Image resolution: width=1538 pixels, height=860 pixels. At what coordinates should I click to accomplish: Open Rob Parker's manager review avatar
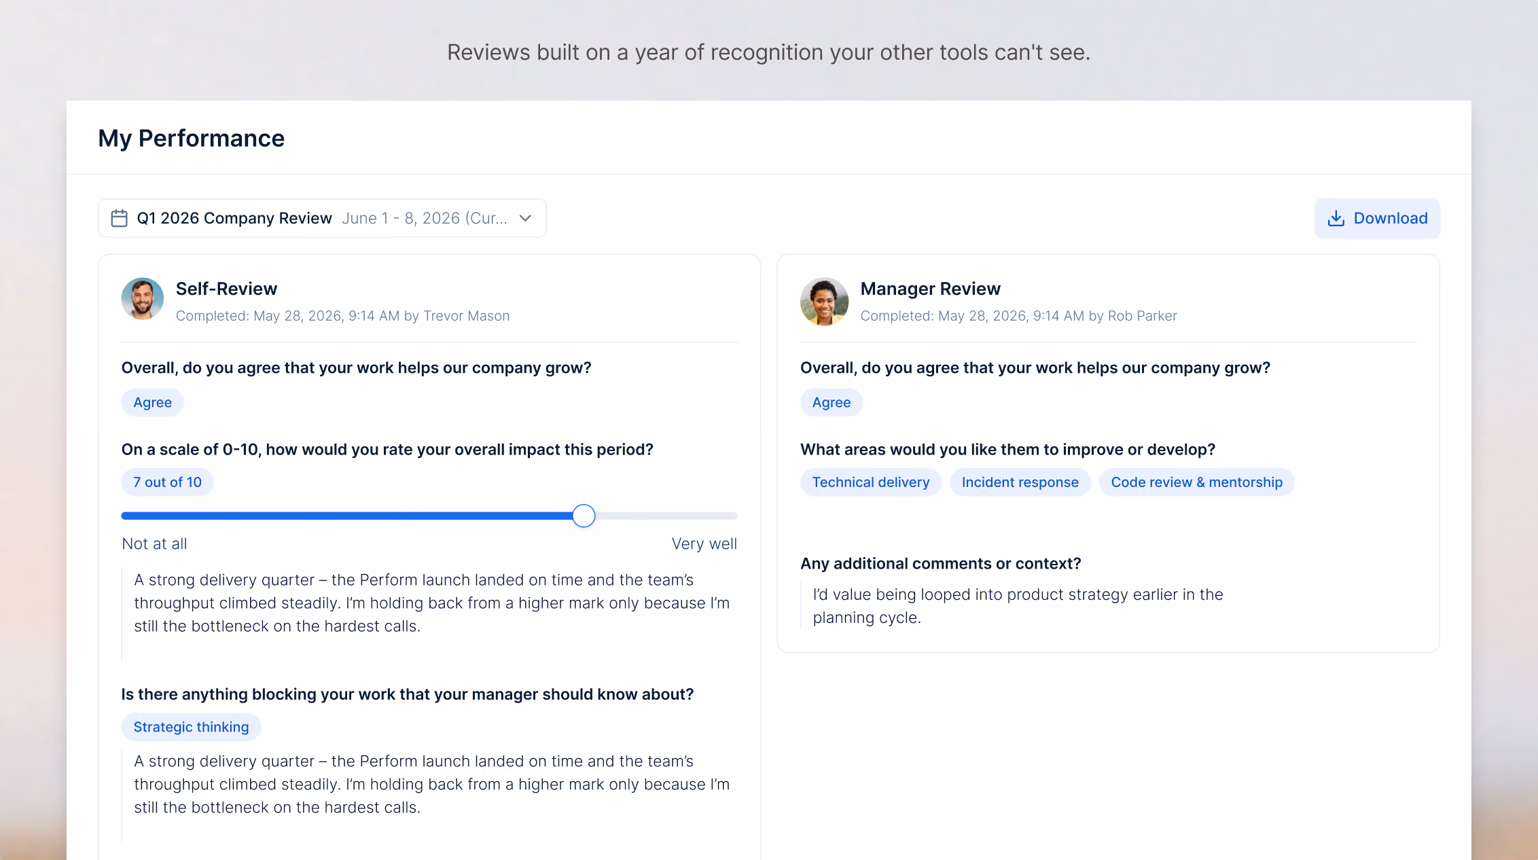click(x=824, y=301)
